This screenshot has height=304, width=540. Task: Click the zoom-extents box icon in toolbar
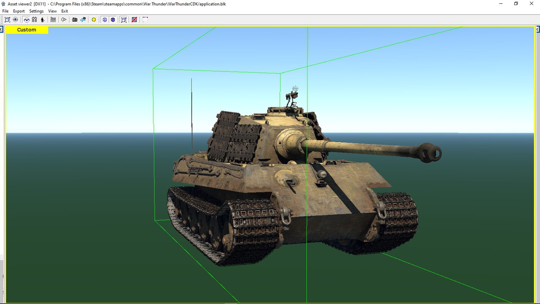[8, 20]
